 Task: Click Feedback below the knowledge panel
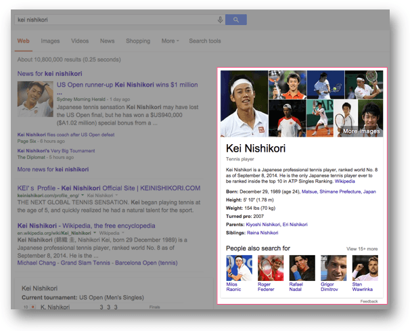click(369, 301)
